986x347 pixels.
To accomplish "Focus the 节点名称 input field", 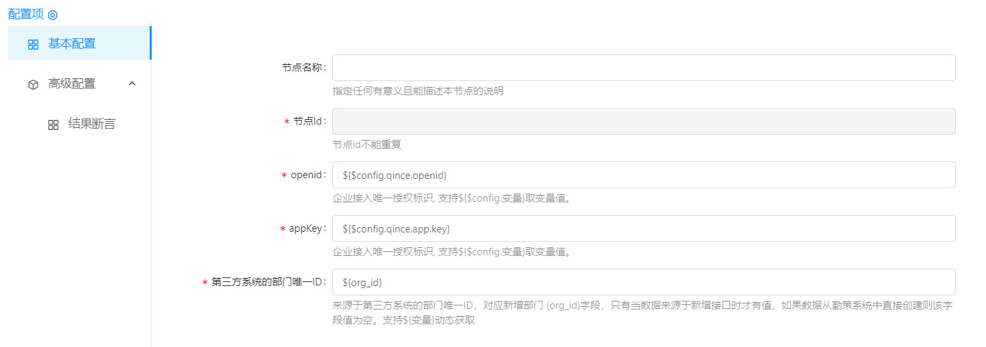I will pos(643,68).
